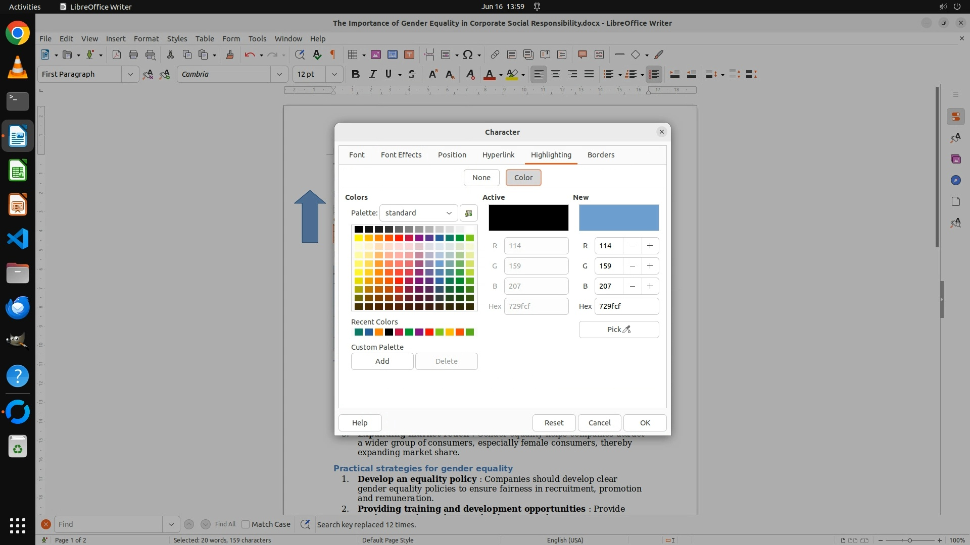Click the Bold formatting icon
This screenshot has width=970, height=545.
355,74
